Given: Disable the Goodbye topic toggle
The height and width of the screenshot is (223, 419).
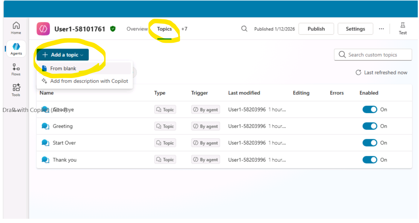Looking at the screenshot, I should [370, 109].
